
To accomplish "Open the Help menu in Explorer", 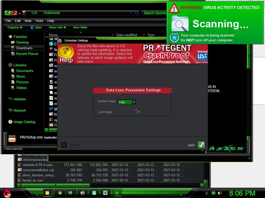I will click(x=50, y=21).
